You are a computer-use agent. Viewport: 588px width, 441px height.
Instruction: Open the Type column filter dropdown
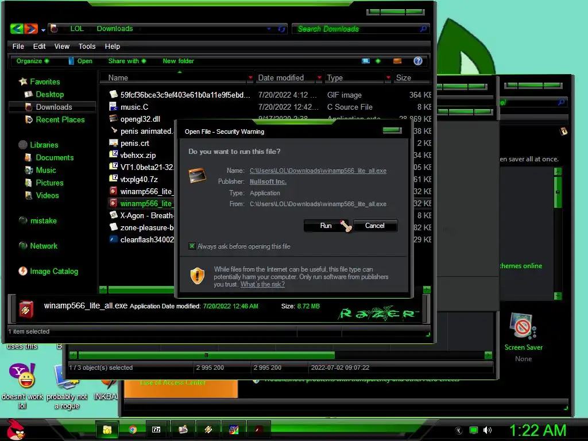coord(388,78)
